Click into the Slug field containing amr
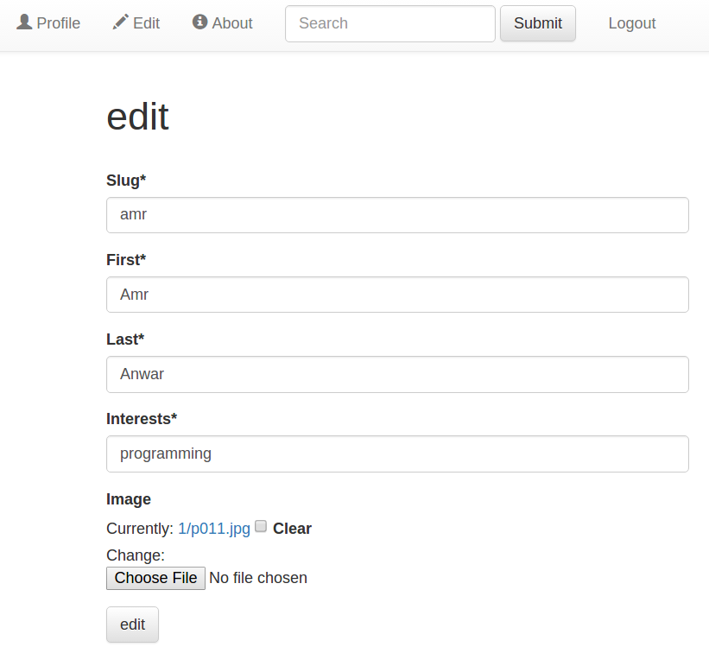This screenshot has height=666, width=709. click(397, 215)
